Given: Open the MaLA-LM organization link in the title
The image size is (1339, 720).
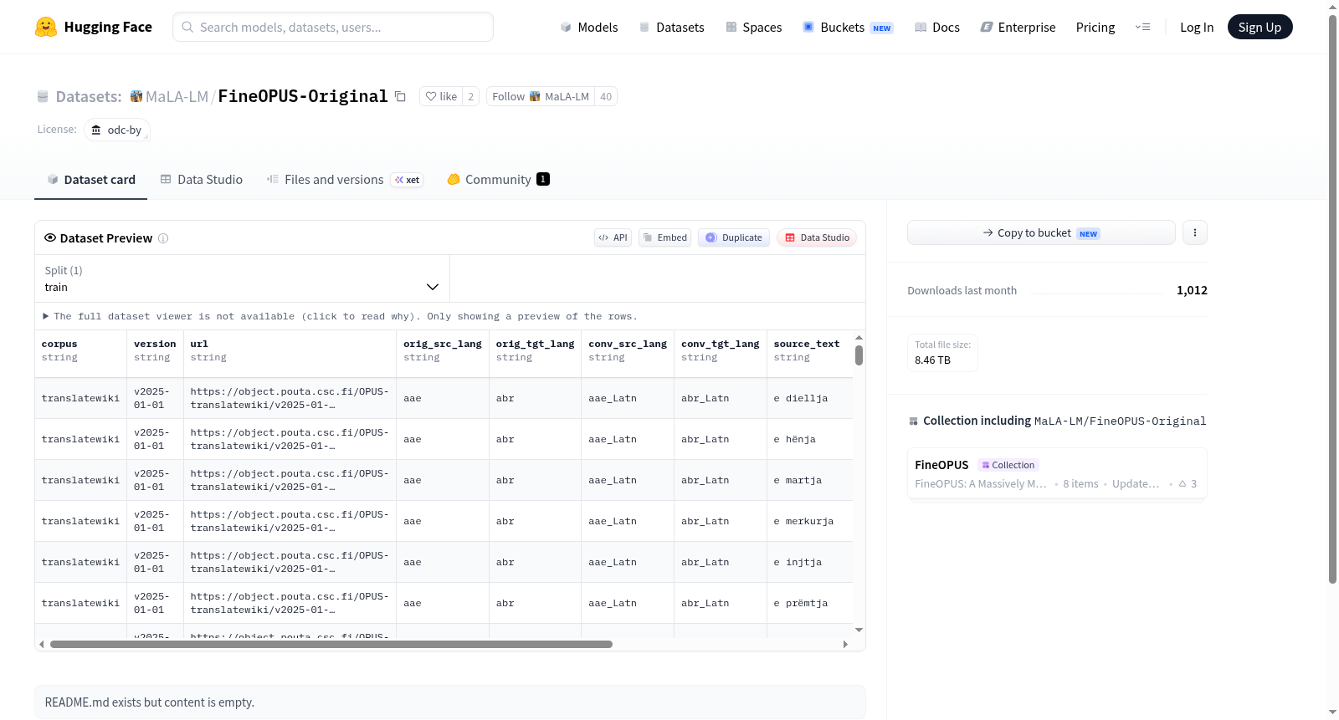Looking at the screenshot, I should [177, 97].
